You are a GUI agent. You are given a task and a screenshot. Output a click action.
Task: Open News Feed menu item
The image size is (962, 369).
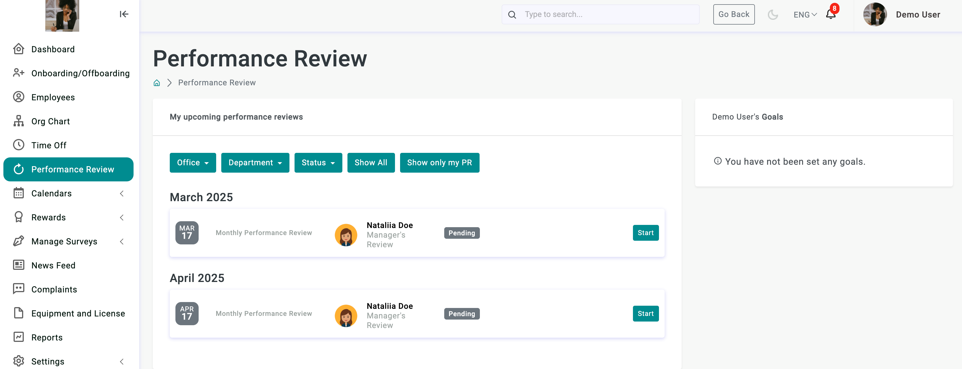53,265
